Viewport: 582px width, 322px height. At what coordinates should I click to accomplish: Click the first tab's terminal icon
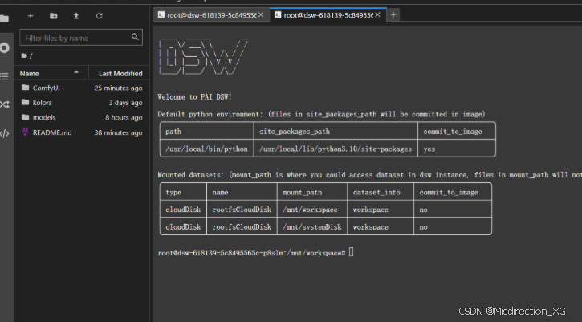161,14
